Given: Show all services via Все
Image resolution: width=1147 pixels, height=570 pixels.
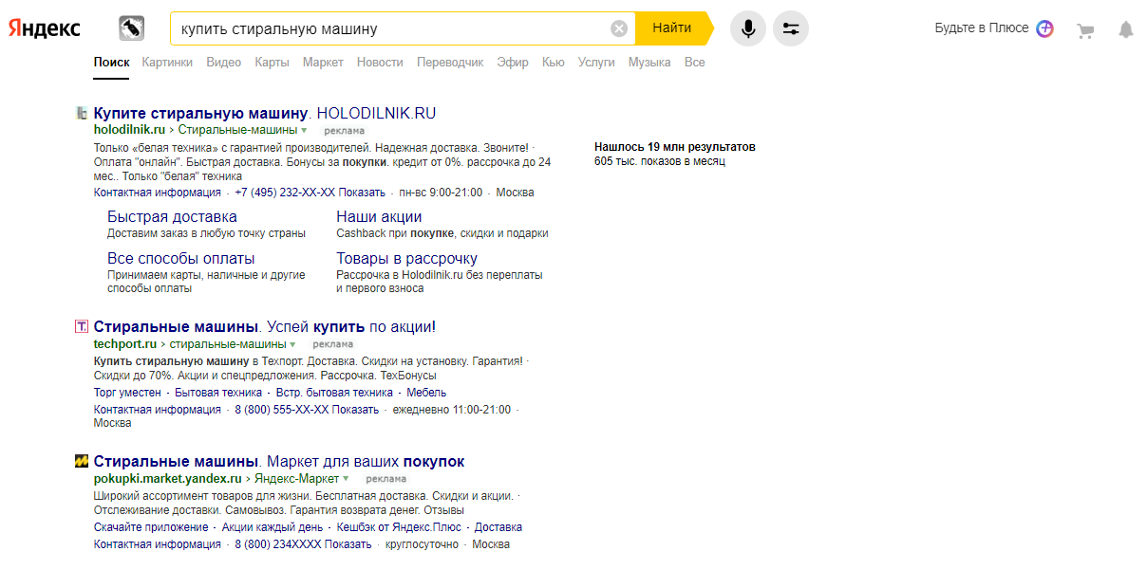Looking at the screenshot, I should pos(695,63).
